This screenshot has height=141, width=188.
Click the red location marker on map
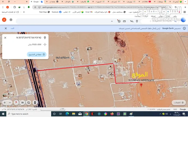tap(141, 85)
